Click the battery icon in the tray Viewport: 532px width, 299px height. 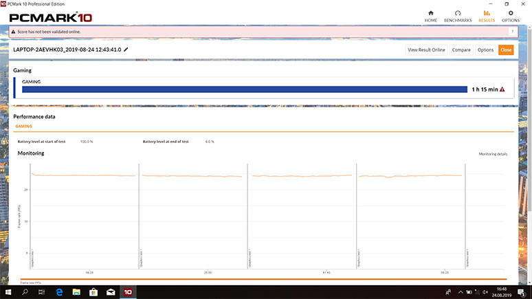469,292
